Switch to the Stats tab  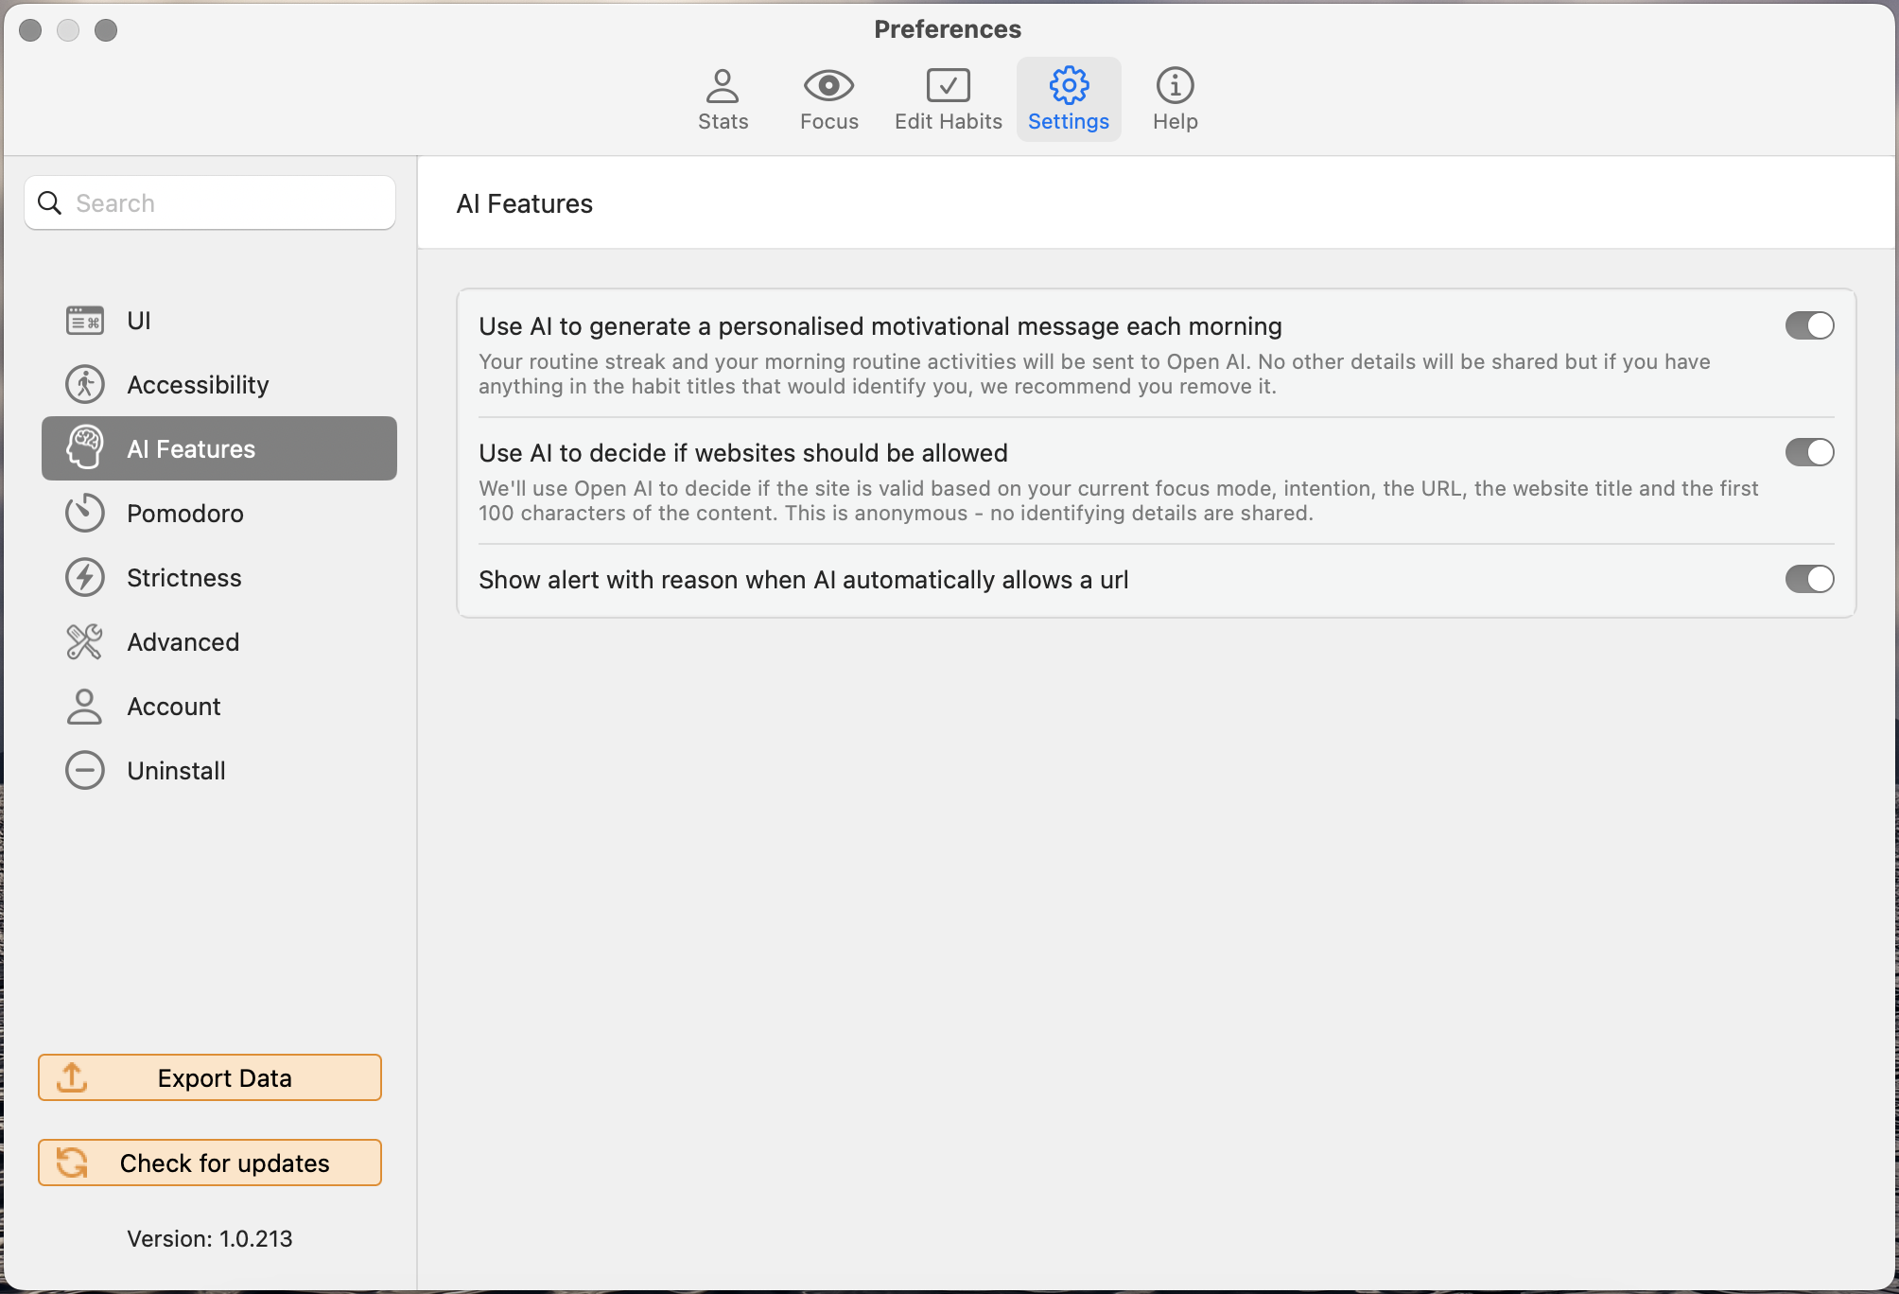[723, 99]
